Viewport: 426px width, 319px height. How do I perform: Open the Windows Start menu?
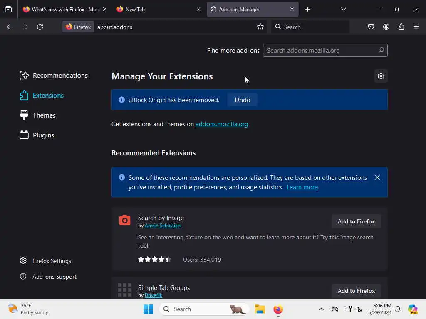click(x=149, y=309)
